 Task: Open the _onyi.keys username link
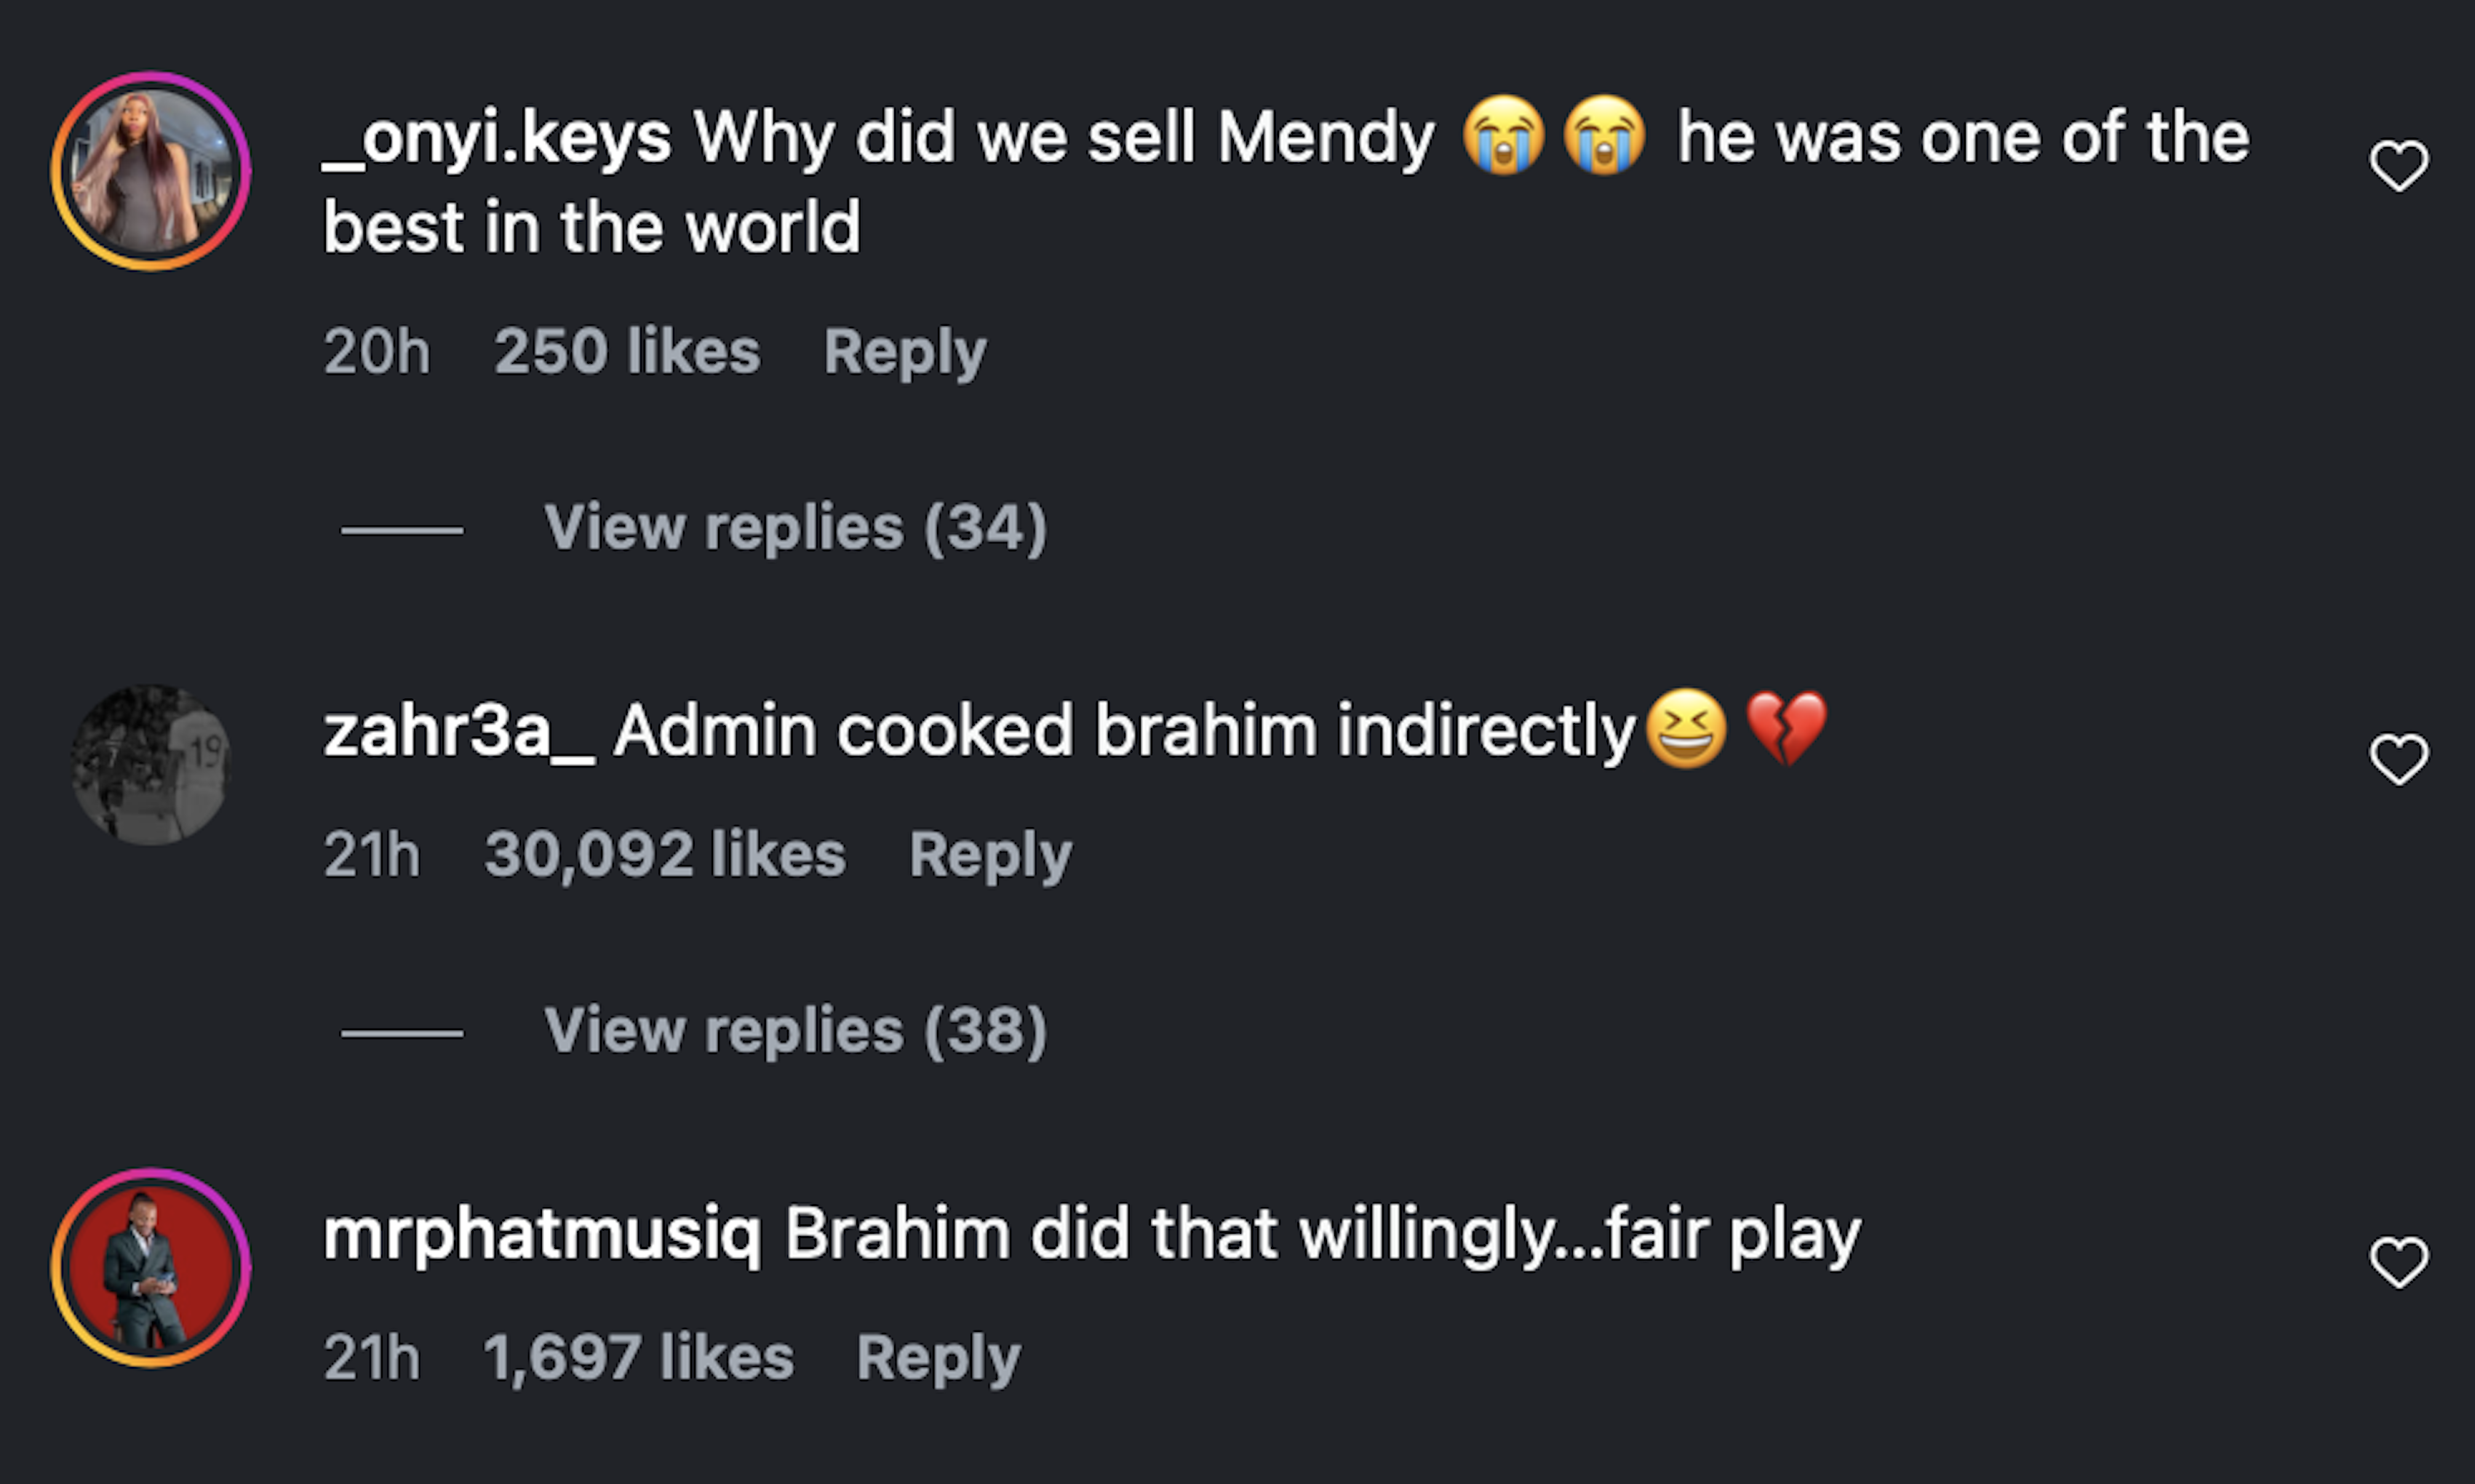coord(497,138)
